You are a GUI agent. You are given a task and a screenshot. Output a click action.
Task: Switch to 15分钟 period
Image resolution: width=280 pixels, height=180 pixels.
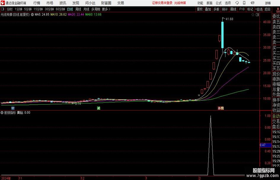tap(38, 9)
